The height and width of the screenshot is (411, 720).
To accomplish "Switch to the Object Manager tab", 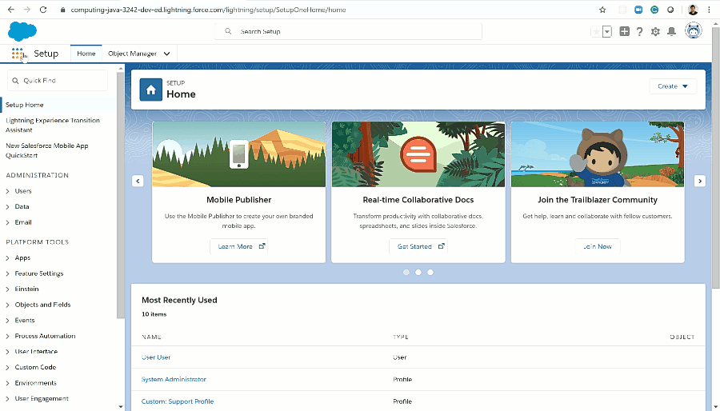I will coord(132,54).
